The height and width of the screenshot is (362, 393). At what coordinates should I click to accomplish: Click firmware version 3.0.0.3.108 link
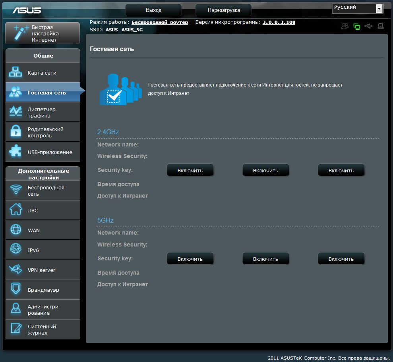tap(279, 22)
